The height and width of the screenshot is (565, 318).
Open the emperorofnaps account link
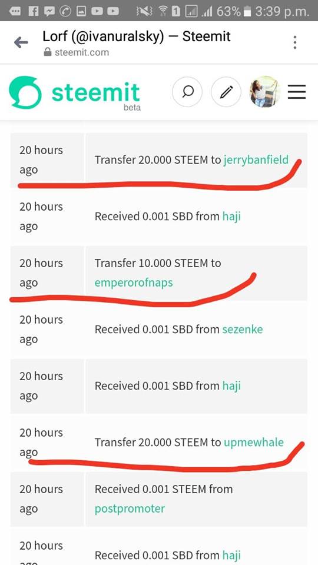pyautogui.click(x=134, y=282)
